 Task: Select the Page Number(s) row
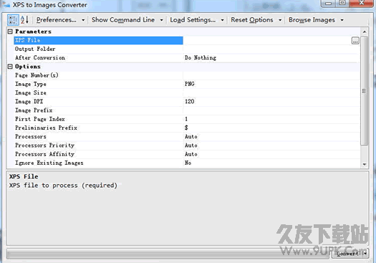click(x=187, y=75)
